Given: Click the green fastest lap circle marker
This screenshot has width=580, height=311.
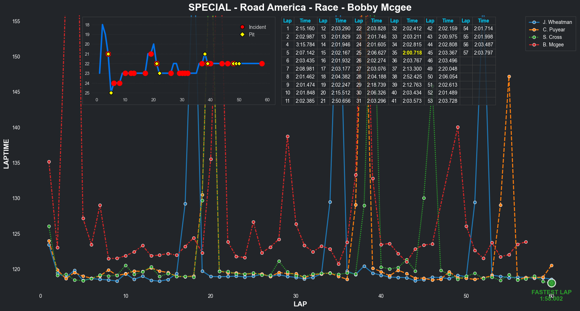Looking at the screenshot, I should pyautogui.click(x=551, y=283).
